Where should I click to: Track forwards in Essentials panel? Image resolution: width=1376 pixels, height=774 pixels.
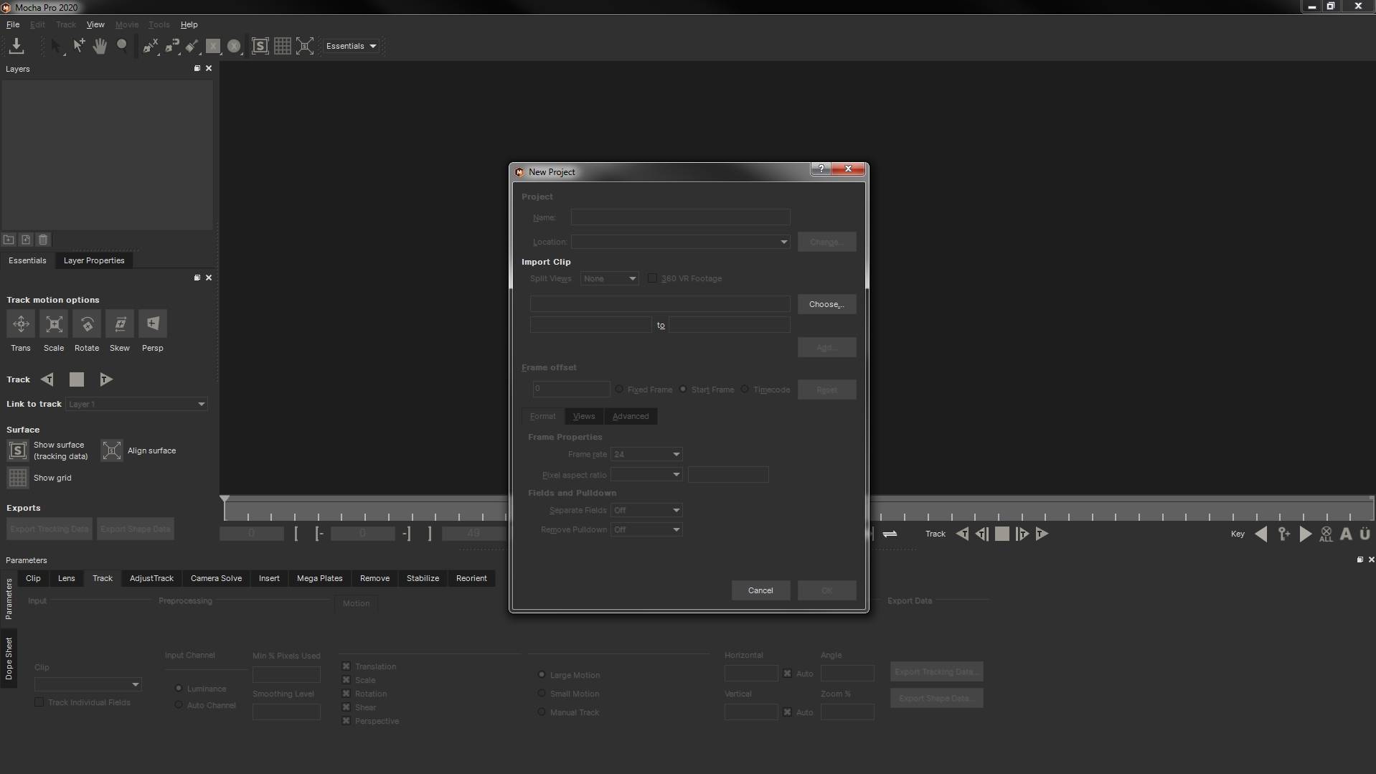click(x=105, y=379)
